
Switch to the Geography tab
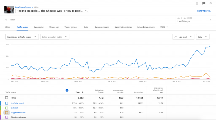[x=39, y=27]
